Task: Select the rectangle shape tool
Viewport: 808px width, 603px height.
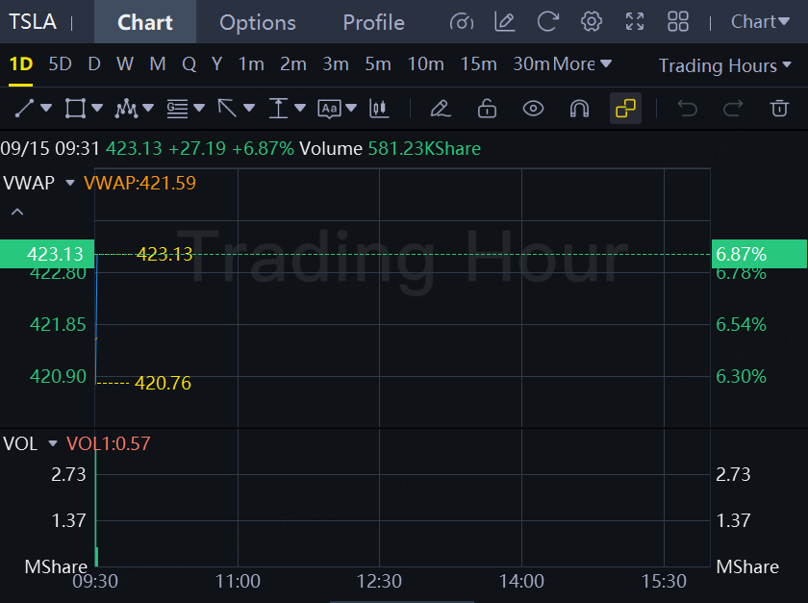Action: click(x=75, y=109)
